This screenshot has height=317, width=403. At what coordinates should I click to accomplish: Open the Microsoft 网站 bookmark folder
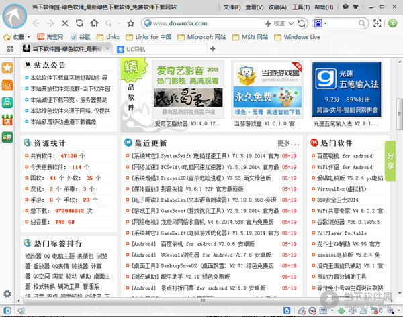pos(201,37)
